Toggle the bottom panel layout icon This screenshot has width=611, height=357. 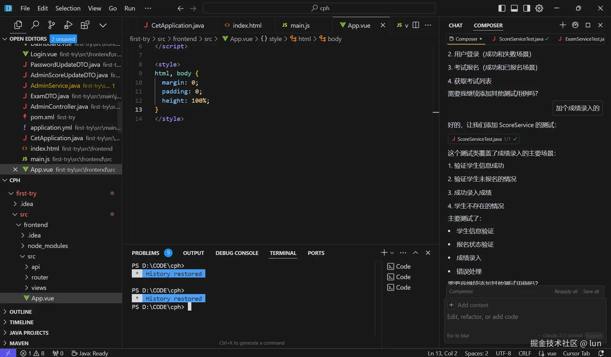point(514,8)
